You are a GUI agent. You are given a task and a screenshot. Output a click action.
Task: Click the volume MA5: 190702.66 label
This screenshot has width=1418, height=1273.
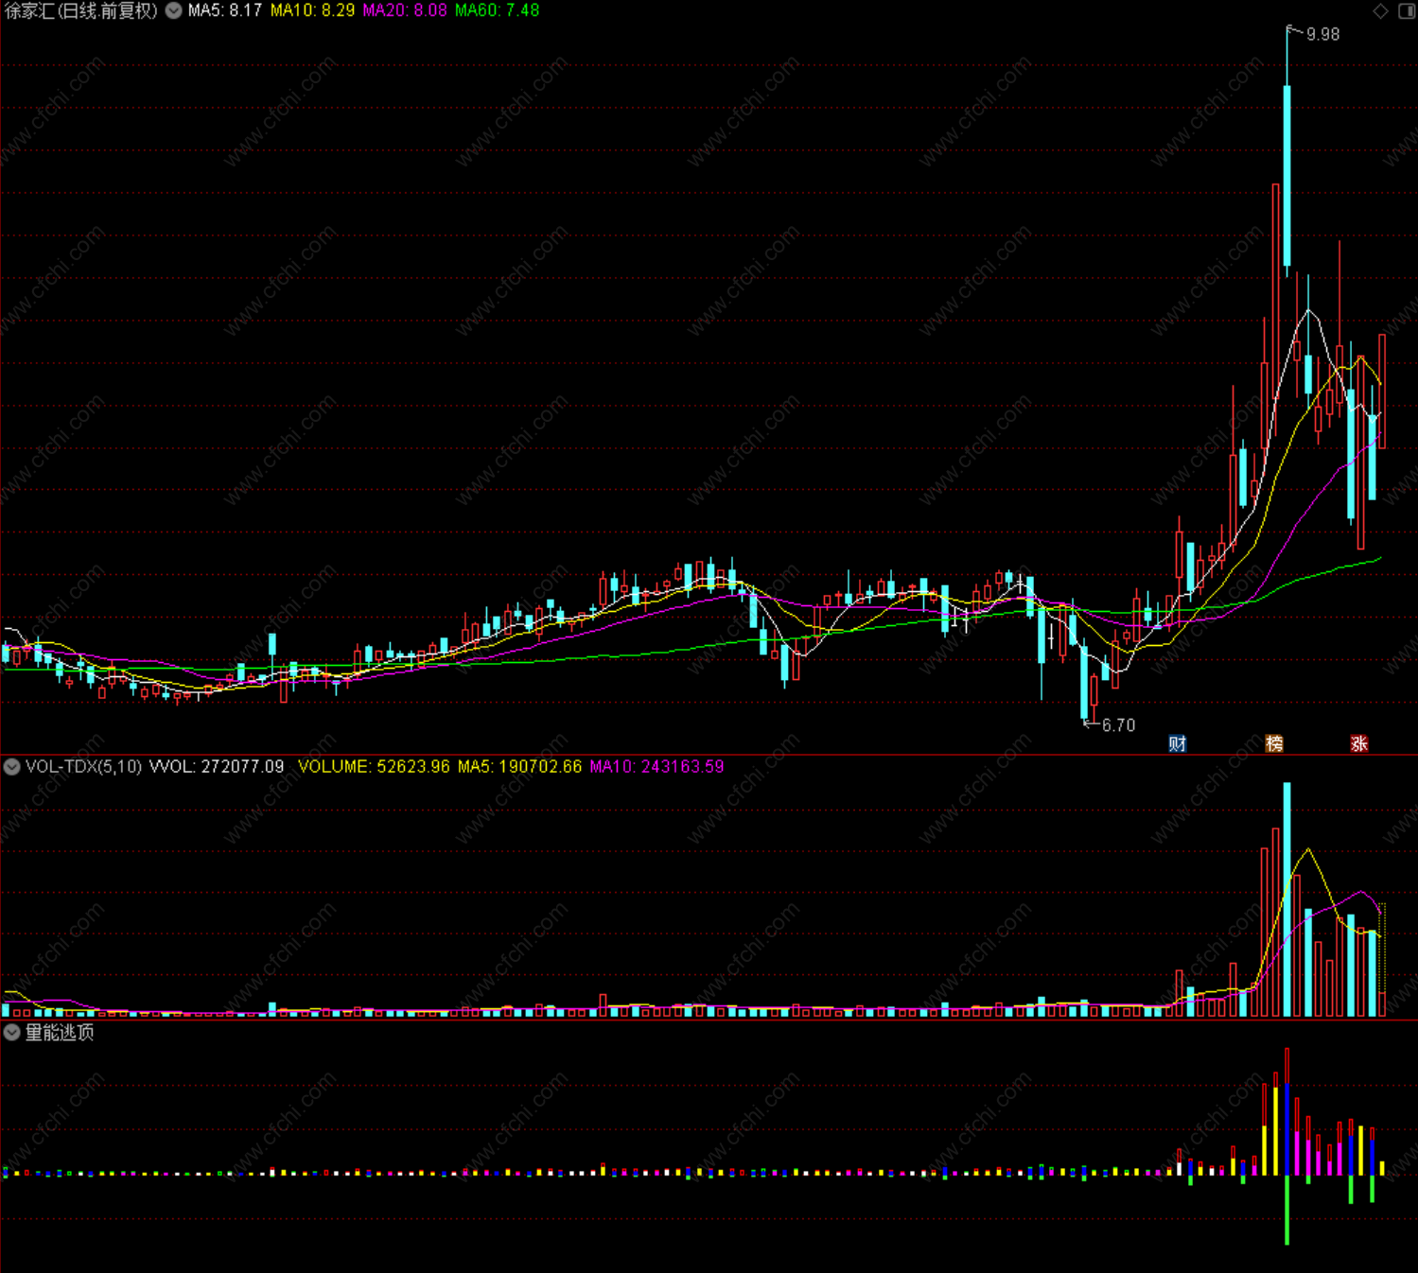point(519,767)
